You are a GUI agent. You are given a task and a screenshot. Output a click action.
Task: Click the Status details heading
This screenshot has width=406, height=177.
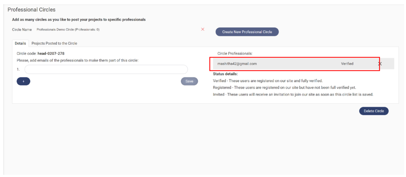pos(225,74)
